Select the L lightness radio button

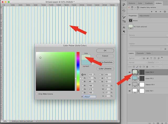tap(100, 75)
